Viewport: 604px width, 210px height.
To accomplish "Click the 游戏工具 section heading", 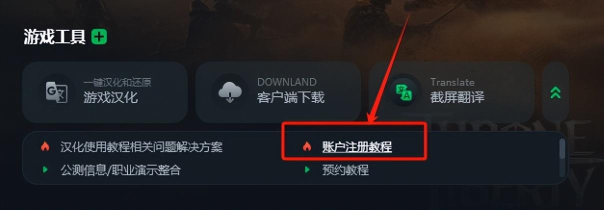I will 54,36.
